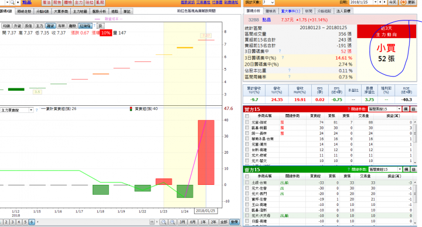Click the 更新 refresh button
This screenshot has height=227, width=422.
pyautogui.click(x=408, y=2)
